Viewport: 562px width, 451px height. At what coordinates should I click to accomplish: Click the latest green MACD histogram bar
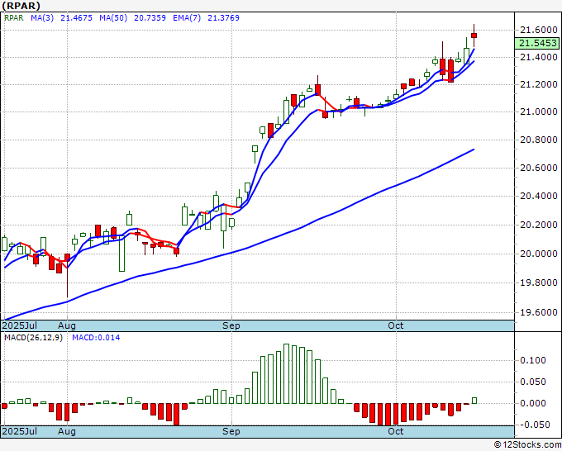tap(474, 401)
